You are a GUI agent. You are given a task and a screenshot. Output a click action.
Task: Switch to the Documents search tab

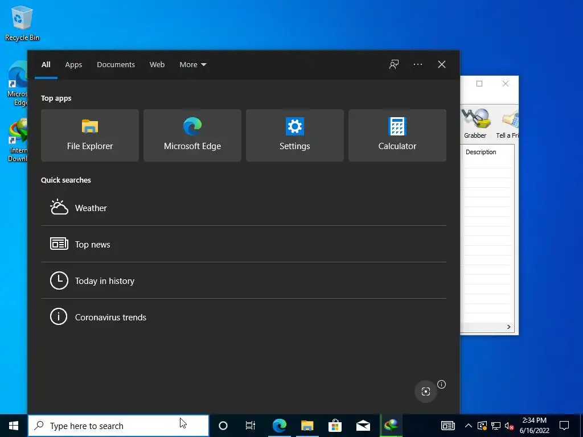coord(116,65)
